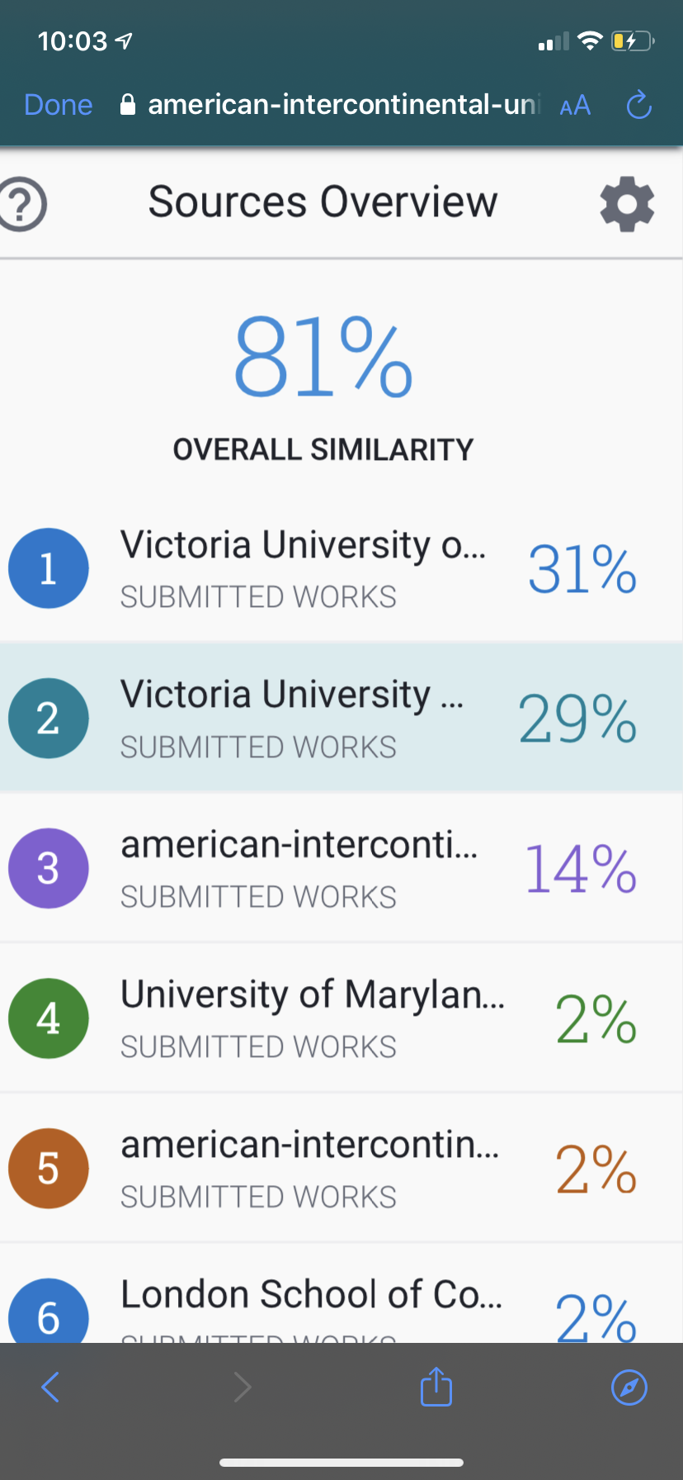Image resolution: width=683 pixels, height=1480 pixels.
Task: Tap the Done button
Action: pos(59,105)
